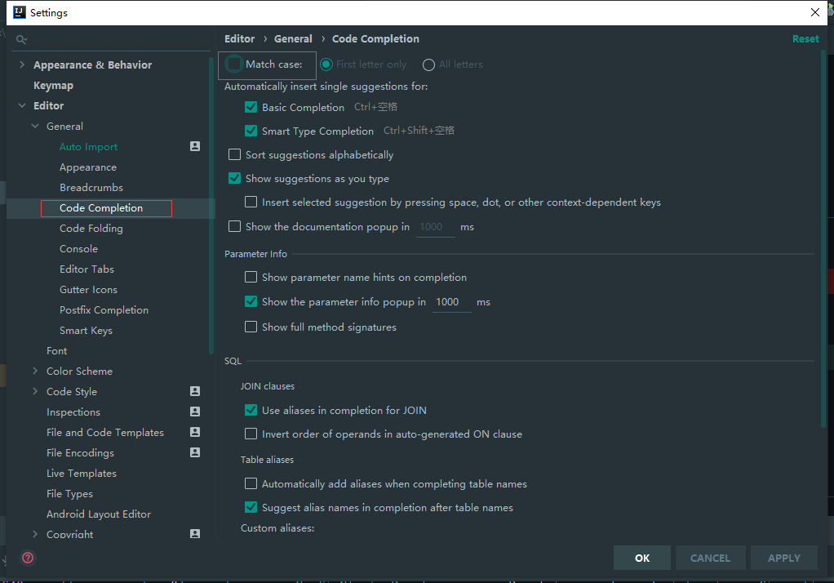Open File Encodings settings

tap(80, 452)
